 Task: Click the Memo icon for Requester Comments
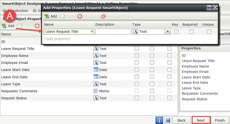coord(96,91)
